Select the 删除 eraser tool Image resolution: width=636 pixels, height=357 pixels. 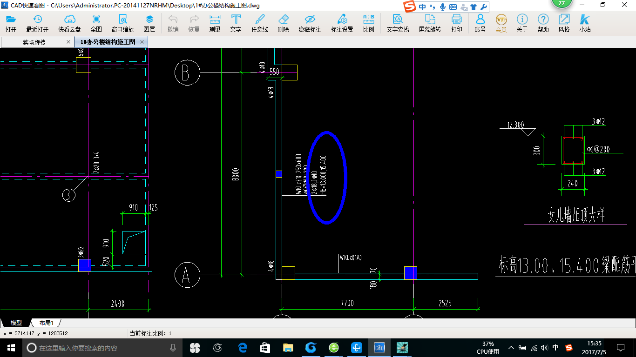pyautogui.click(x=283, y=23)
